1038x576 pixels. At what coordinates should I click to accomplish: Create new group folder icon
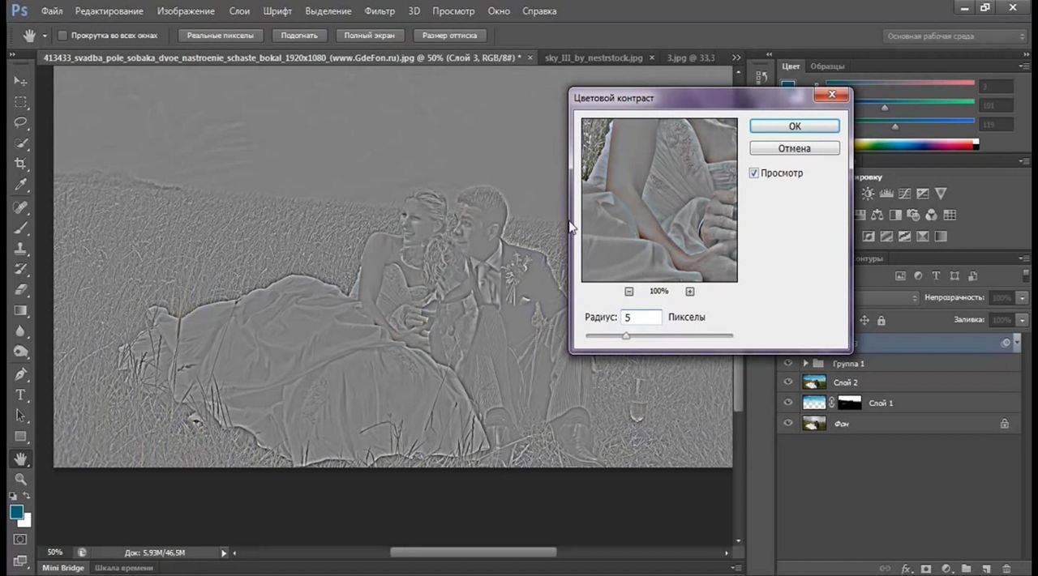pos(967,570)
